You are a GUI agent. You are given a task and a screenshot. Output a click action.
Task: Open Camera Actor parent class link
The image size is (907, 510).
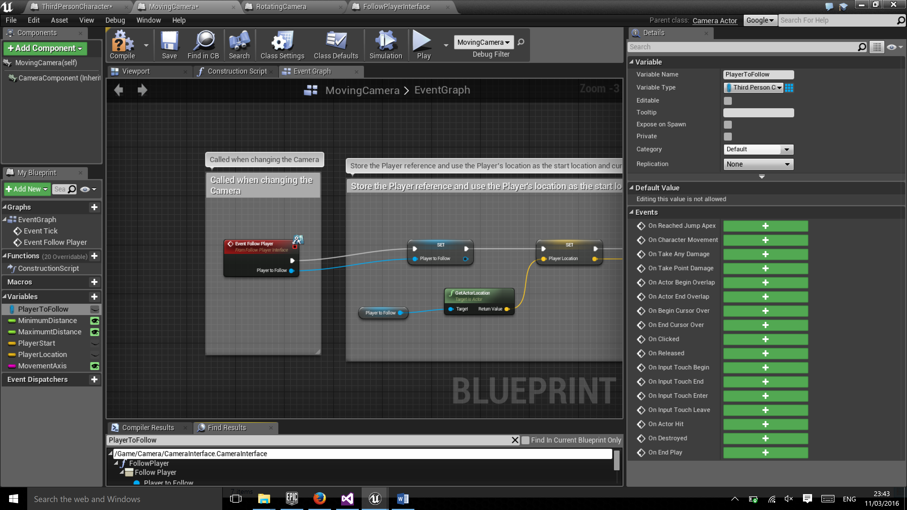(x=714, y=21)
